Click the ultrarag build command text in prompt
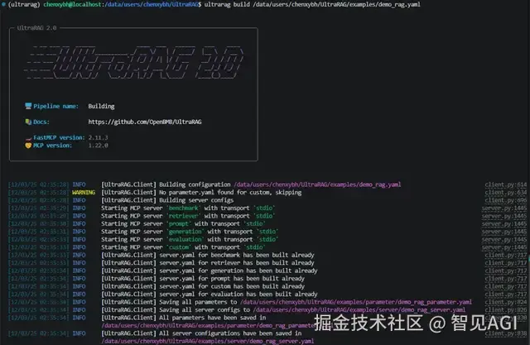Viewport: 530px width, 345px height. coord(312,4)
